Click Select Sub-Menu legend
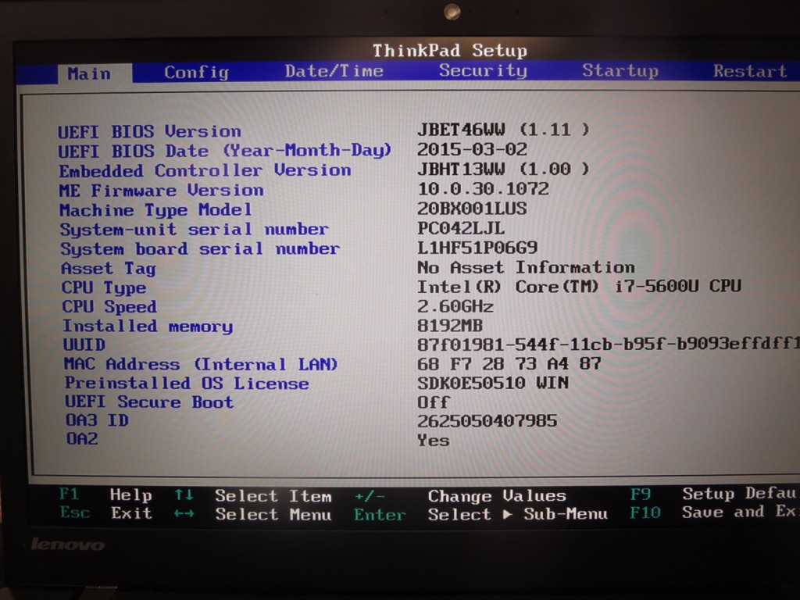800x600 pixels. [518, 514]
